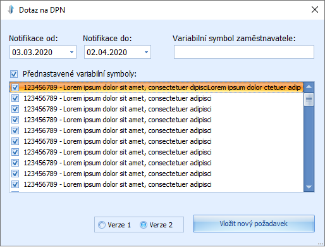Click the list scrollbar down arrow
The height and width of the screenshot is (247, 325).
[x=309, y=187]
